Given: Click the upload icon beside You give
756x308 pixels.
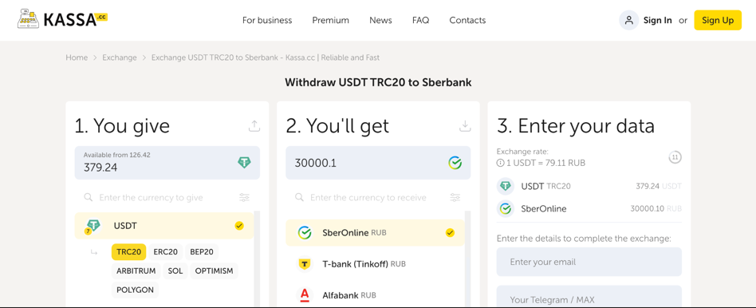Looking at the screenshot, I should pyautogui.click(x=254, y=126).
